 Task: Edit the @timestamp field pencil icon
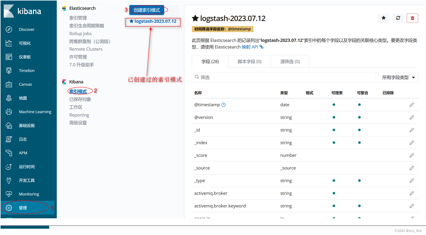tap(412, 105)
